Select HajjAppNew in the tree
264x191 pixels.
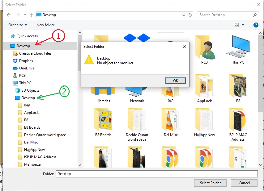click(x=32, y=150)
